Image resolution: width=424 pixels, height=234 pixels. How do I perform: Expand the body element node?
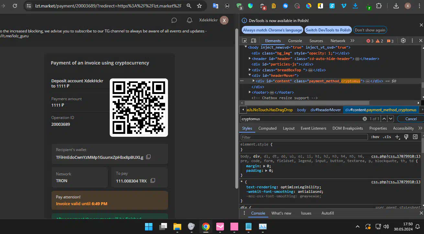coord(246,47)
